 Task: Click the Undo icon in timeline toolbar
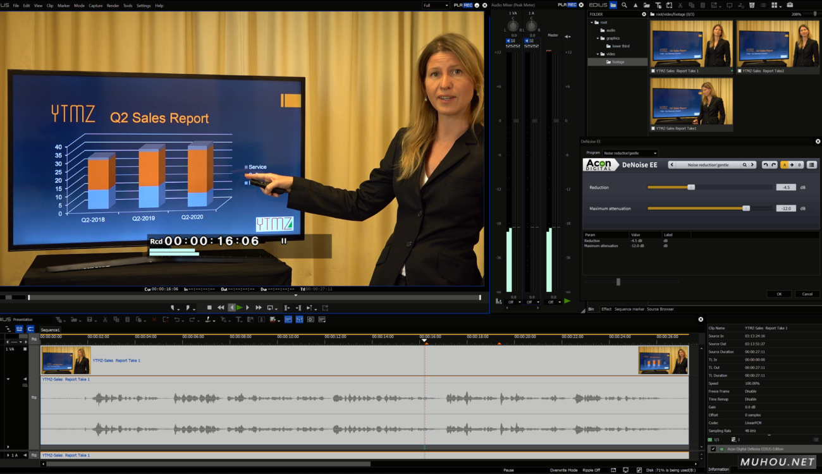(178, 320)
